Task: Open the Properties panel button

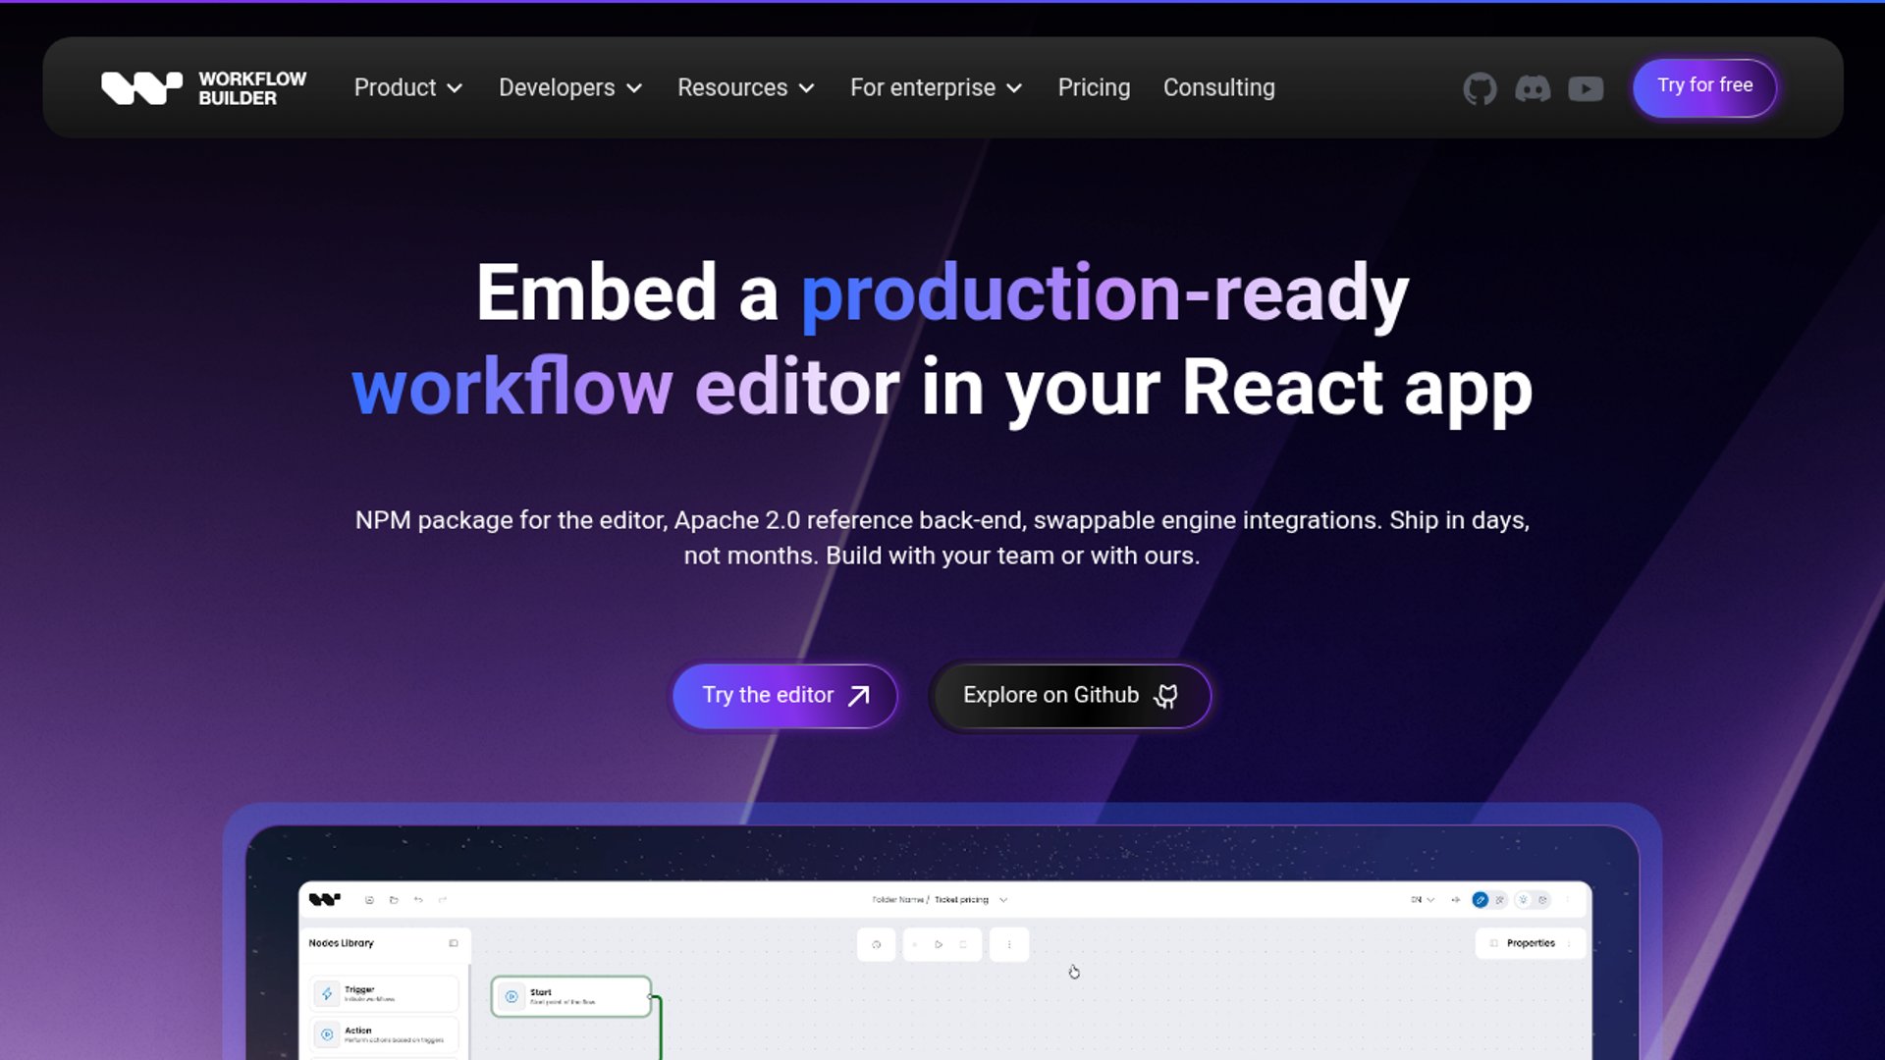Action: click(1530, 943)
